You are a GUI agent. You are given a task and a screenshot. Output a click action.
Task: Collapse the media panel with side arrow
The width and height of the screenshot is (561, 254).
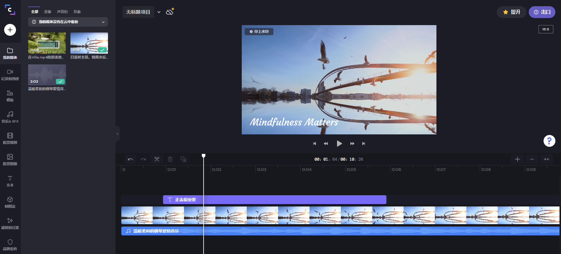(x=117, y=134)
